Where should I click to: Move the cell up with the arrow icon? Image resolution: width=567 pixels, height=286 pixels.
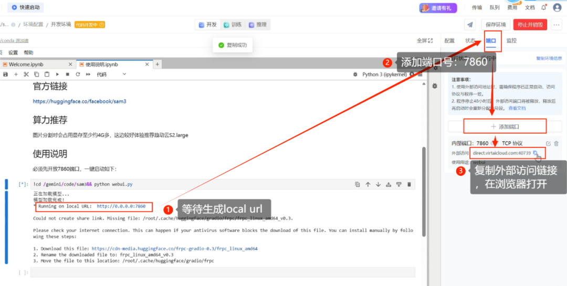click(367, 184)
